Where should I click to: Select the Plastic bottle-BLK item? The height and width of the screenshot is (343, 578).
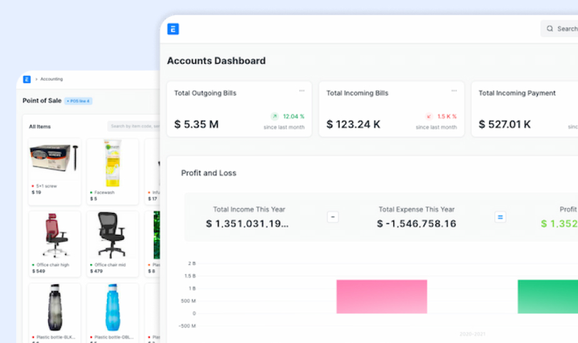coord(54,313)
